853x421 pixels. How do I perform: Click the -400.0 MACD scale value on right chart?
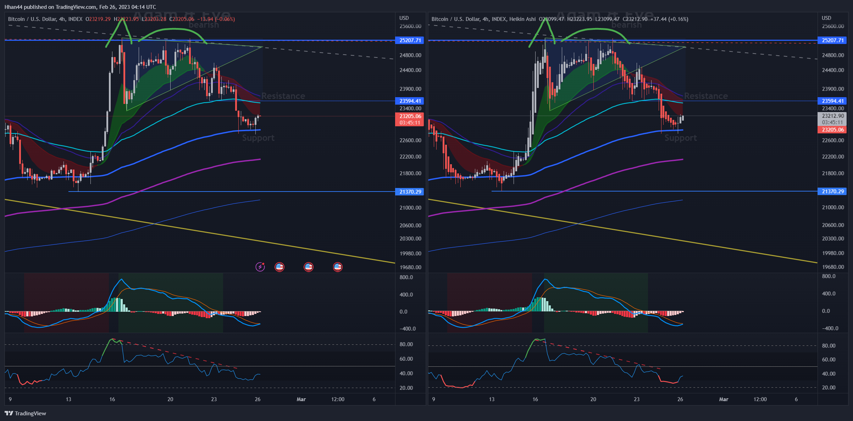pos(830,328)
